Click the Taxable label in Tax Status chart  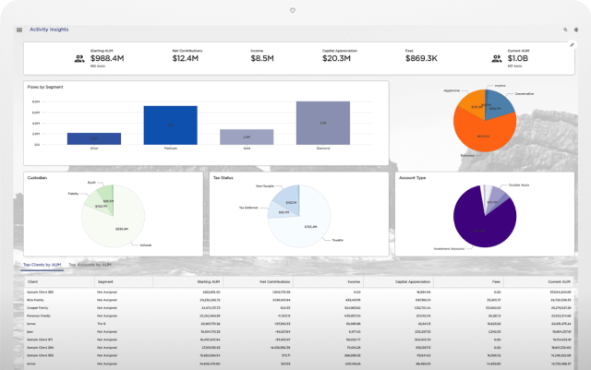click(x=337, y=240)
